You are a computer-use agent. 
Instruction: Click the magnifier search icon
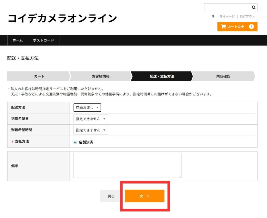click(x=253, y=8)
